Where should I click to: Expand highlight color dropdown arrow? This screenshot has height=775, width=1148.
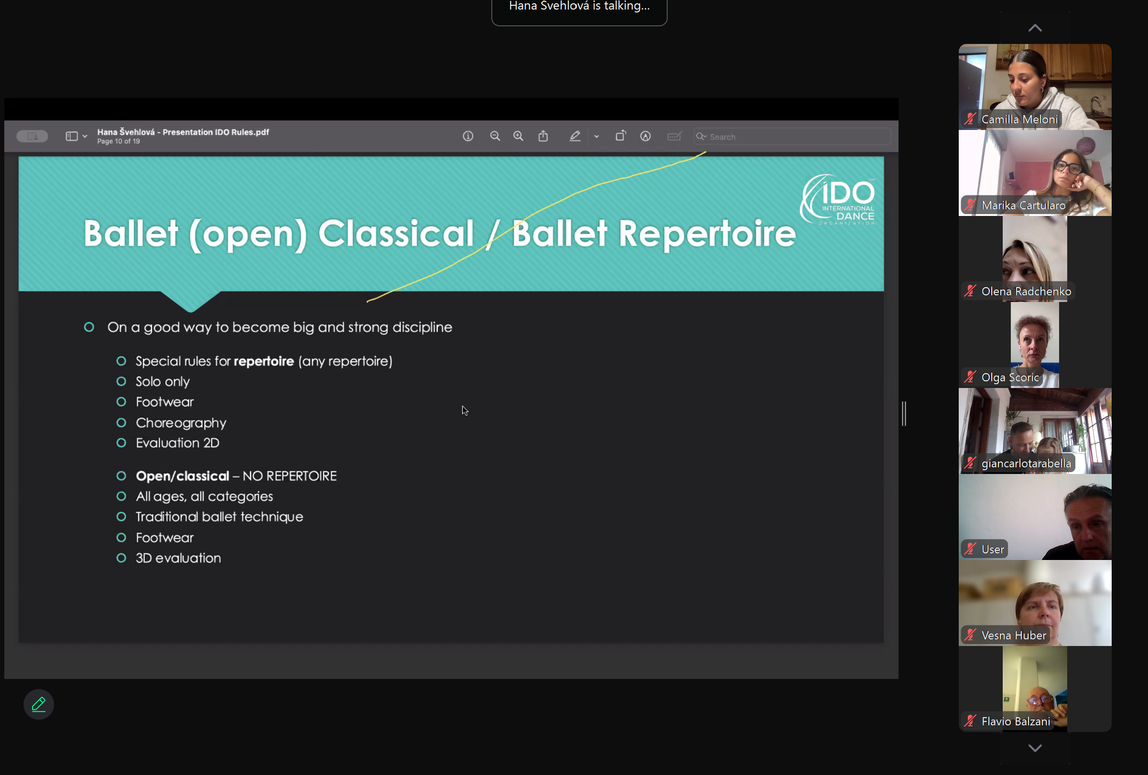click(596, 136)
